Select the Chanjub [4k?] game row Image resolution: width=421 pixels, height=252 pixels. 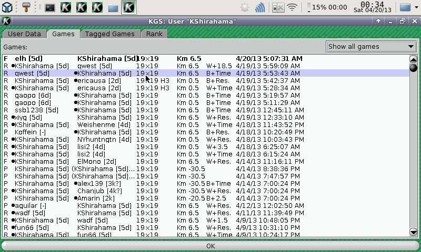pyautogui.click(x=206, y=191)
